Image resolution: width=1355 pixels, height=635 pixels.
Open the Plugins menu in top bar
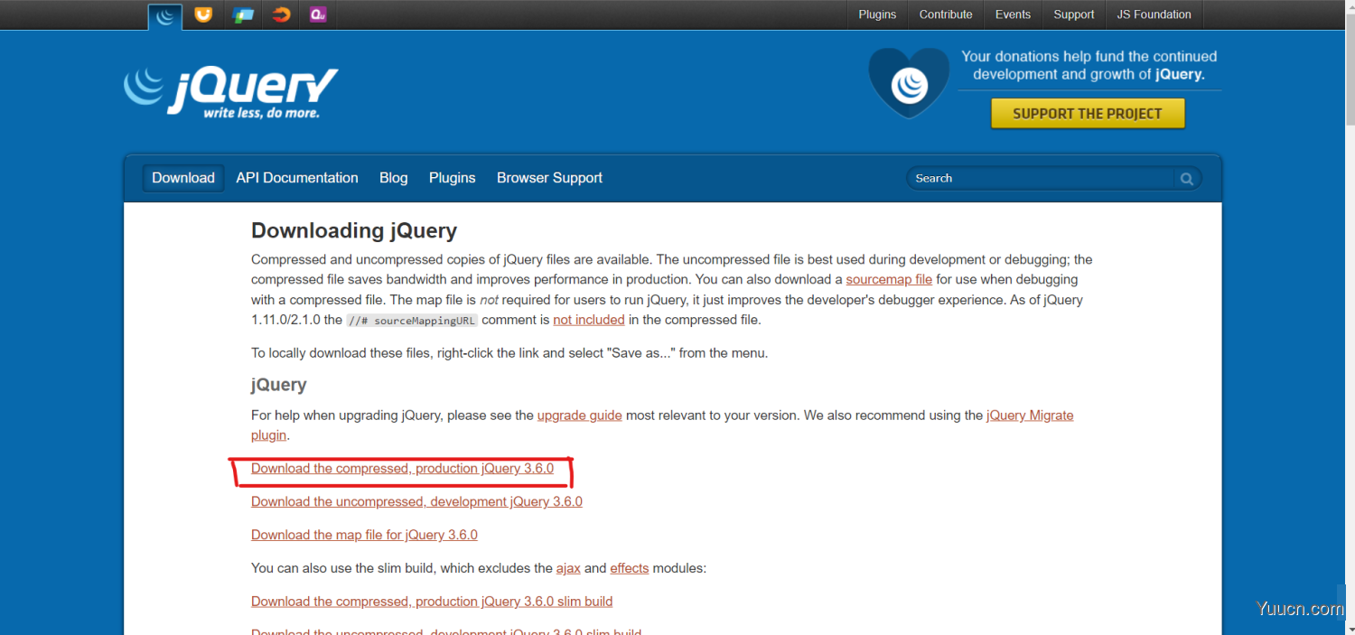876,14
